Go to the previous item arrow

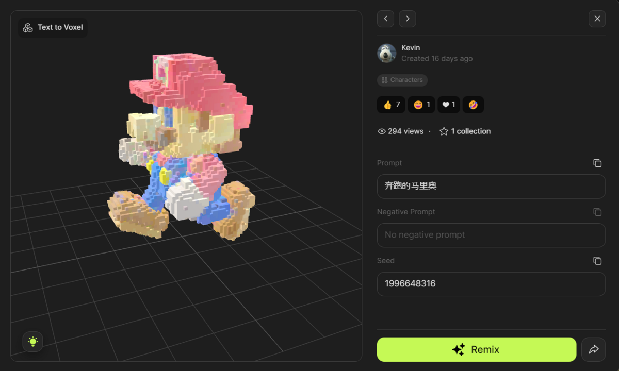pos(385,19)
